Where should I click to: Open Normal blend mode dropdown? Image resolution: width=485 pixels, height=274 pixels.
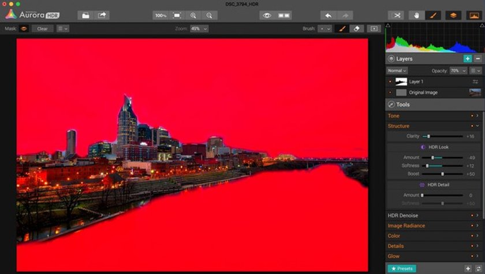pyautogui.click(x=397, y=71)
